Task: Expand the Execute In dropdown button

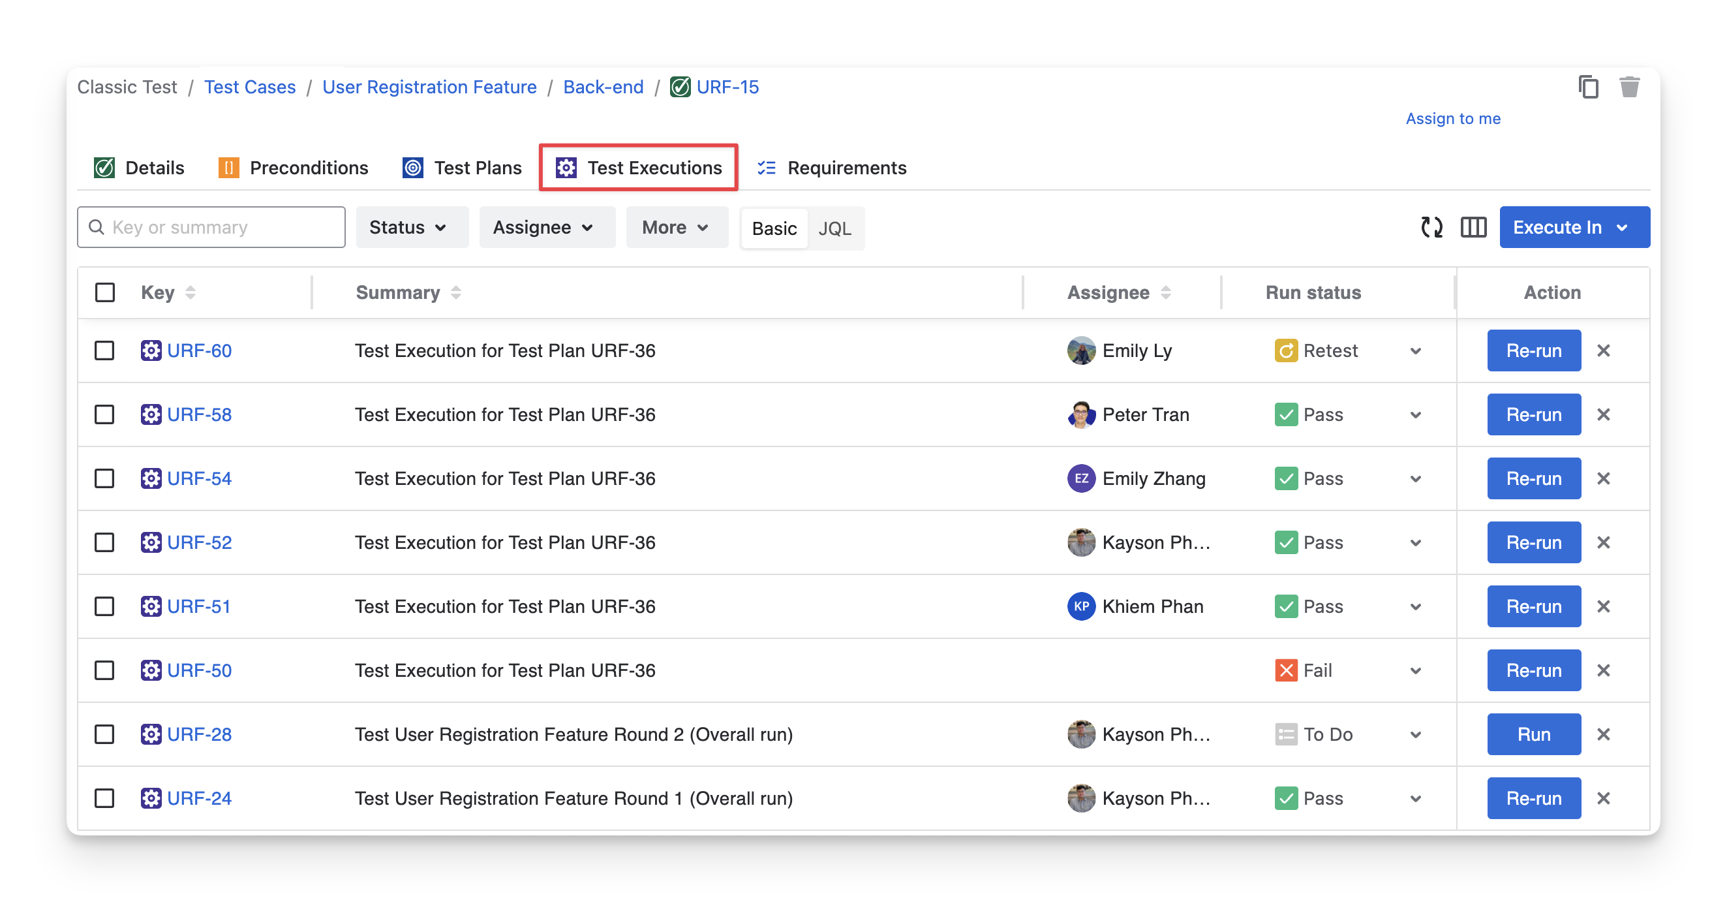Action: point(1574,227)
